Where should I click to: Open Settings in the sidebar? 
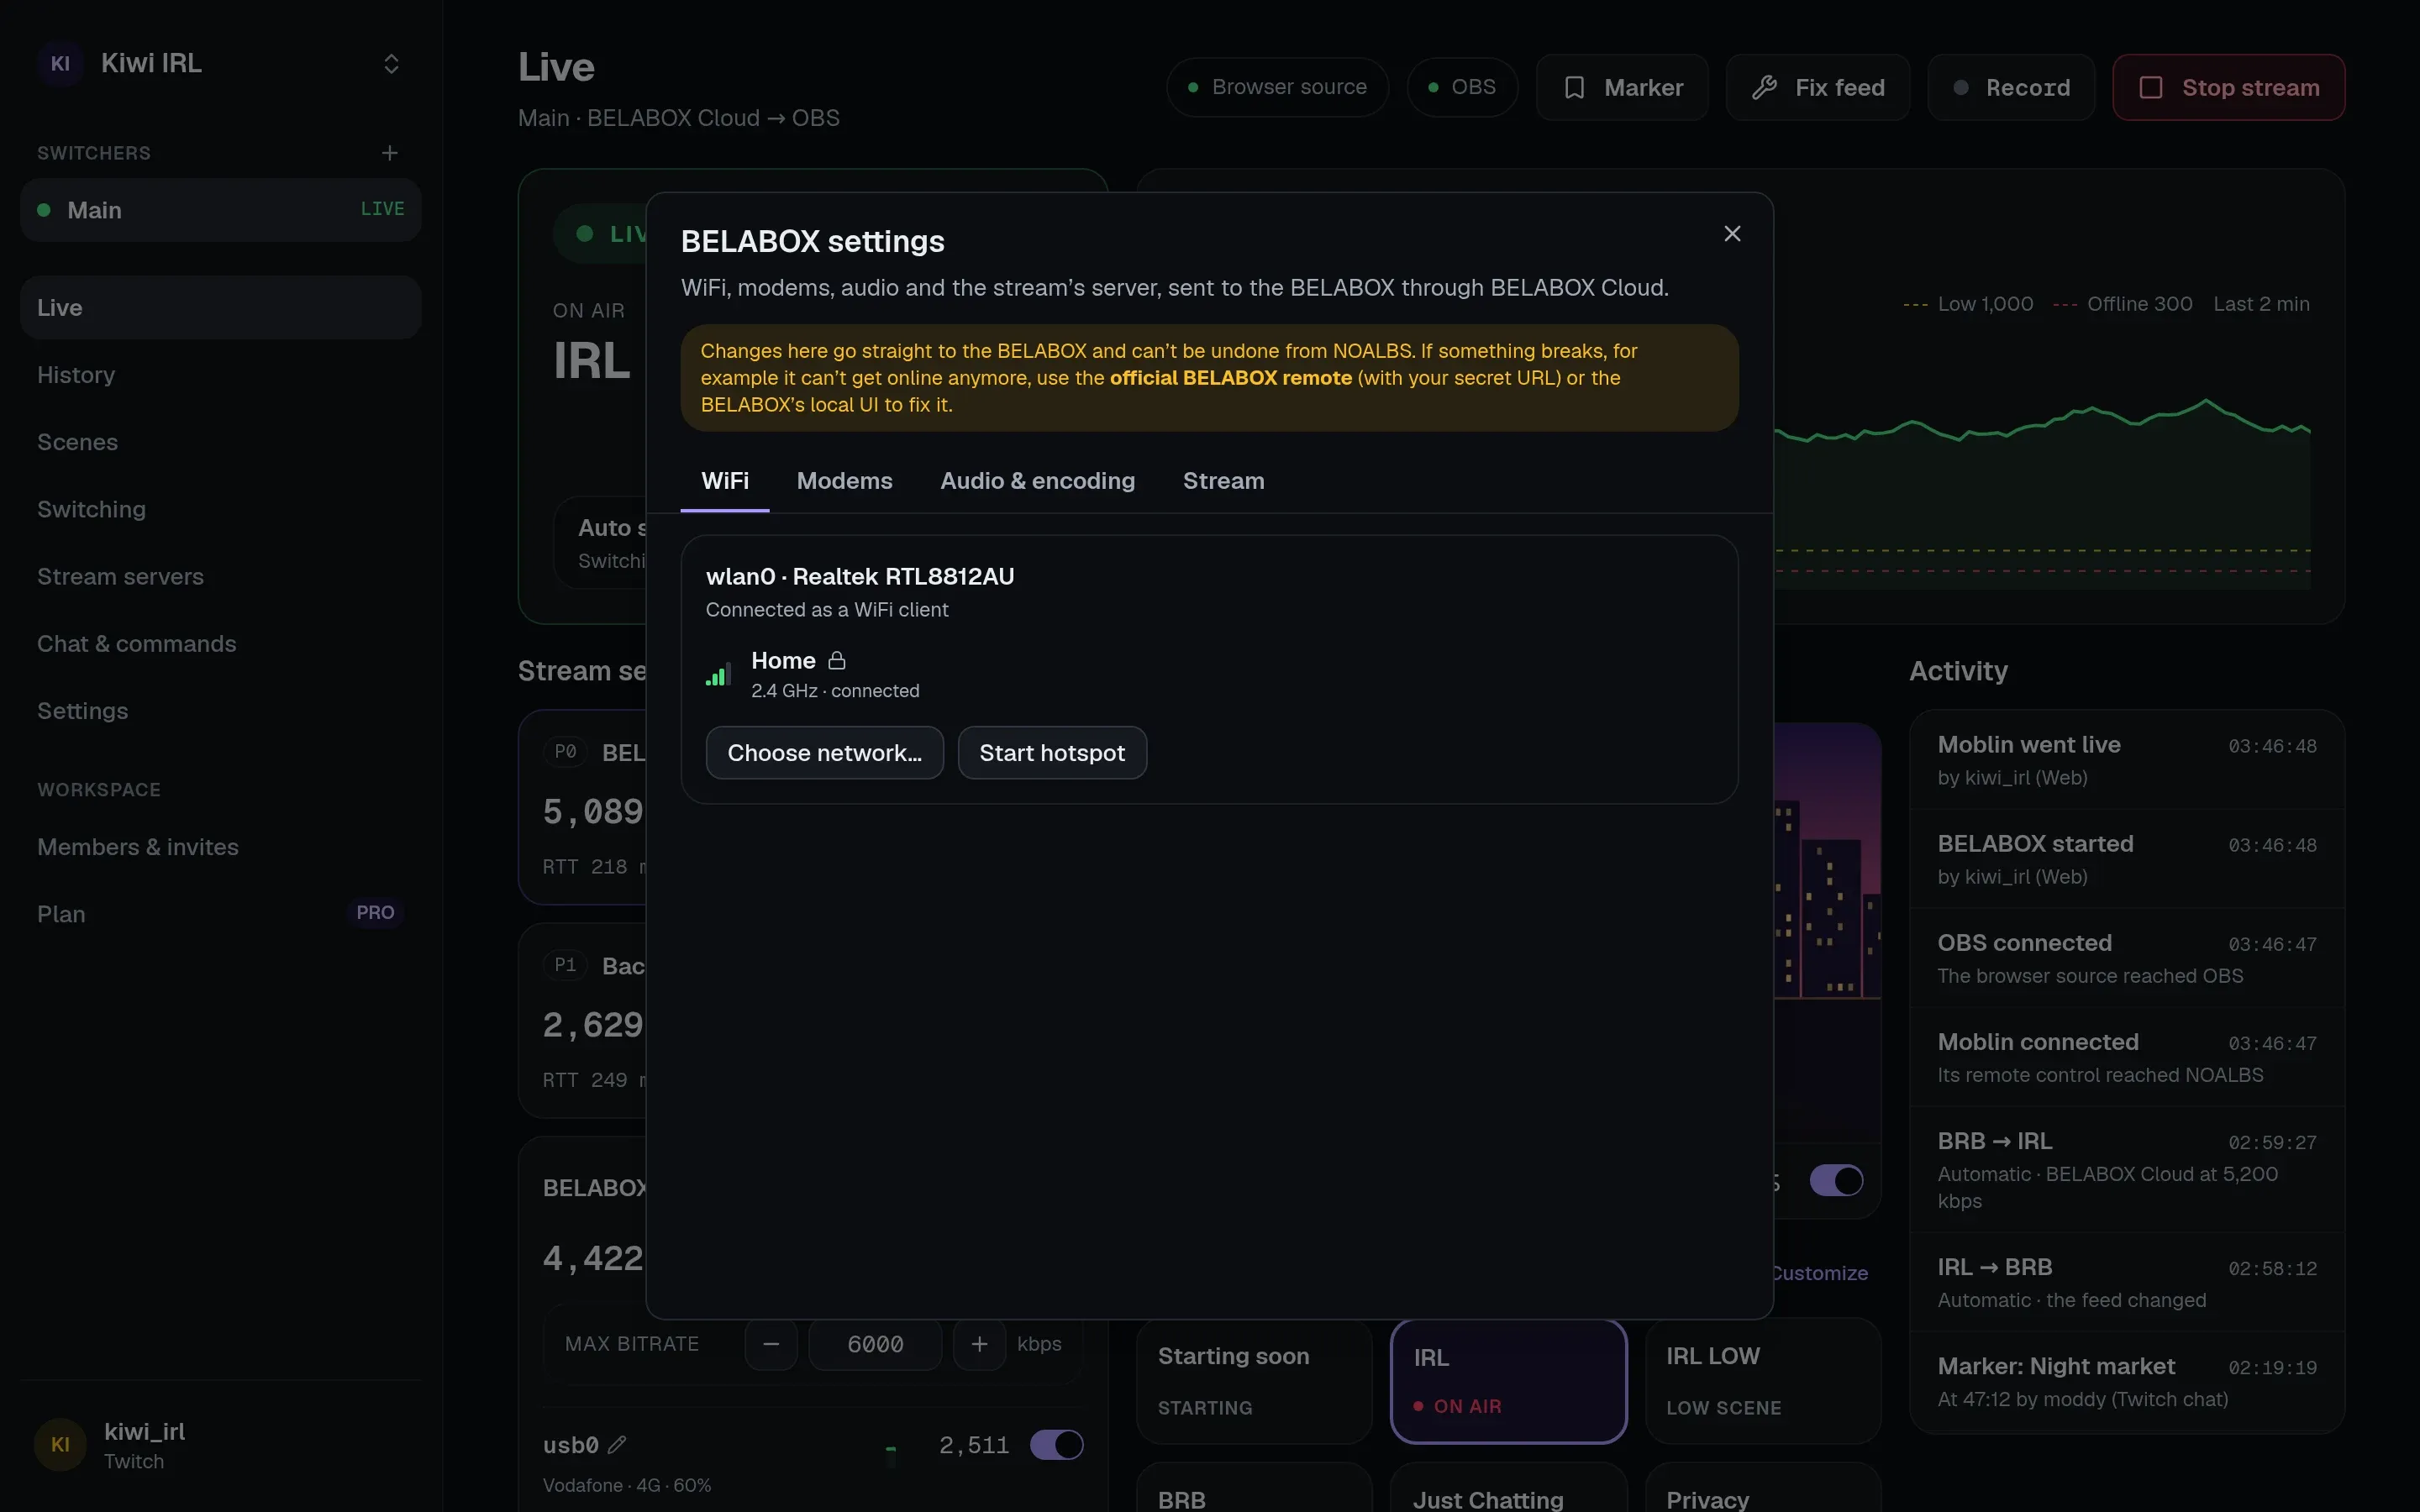click(220, 711)
